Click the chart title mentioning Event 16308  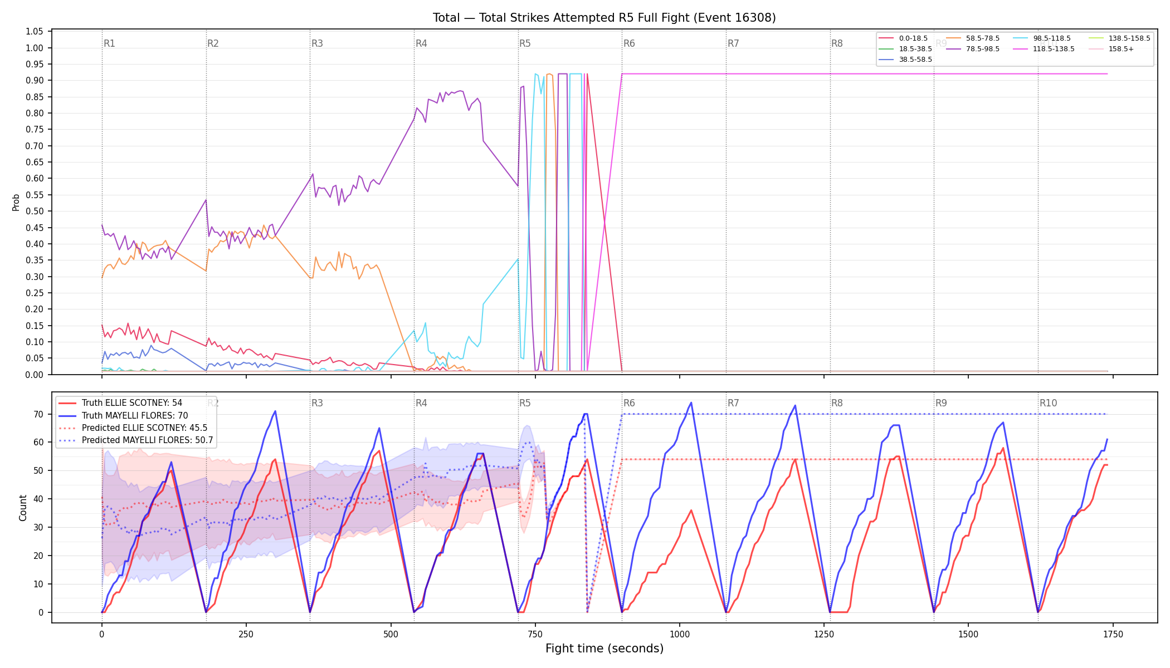pos(604,18)
